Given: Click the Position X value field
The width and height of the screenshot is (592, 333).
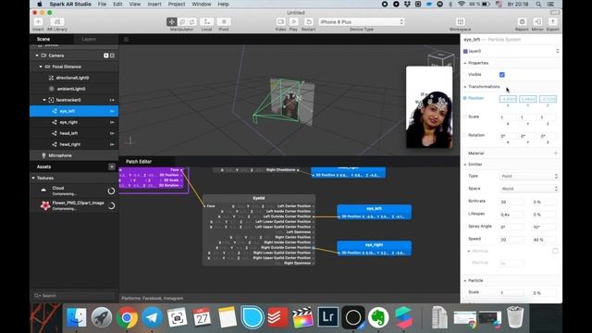Looking at the screenshot, I should [x=508, y=99].
